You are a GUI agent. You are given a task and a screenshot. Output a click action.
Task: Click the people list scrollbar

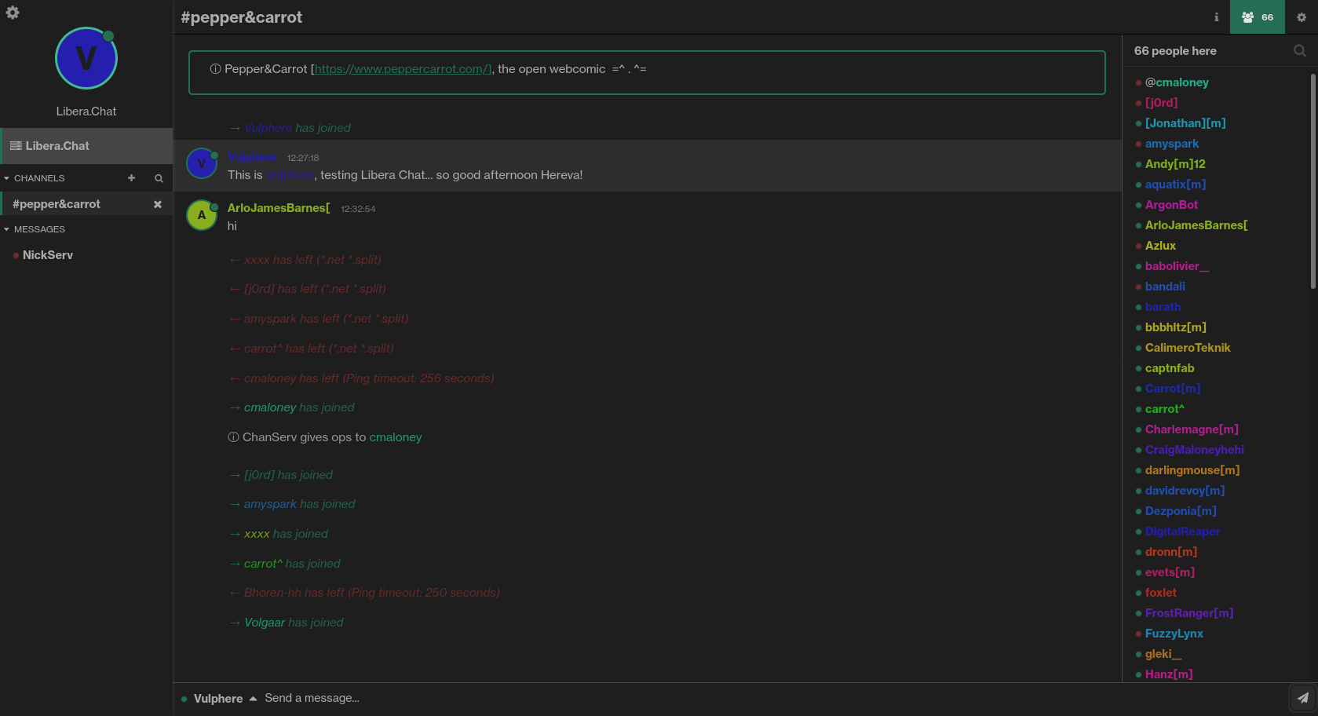point(1313,181)
